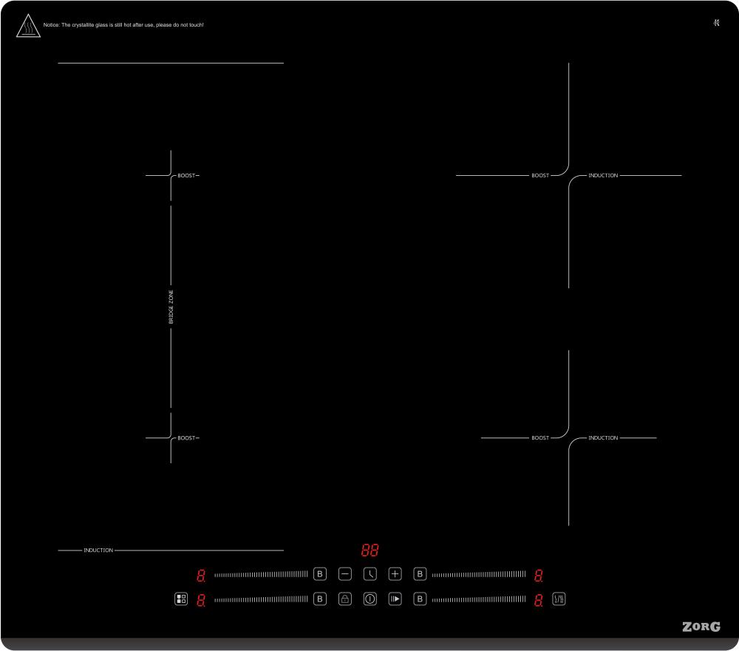Tap the lower-left power level slider

pyautogui.click(x=261, y=599)
